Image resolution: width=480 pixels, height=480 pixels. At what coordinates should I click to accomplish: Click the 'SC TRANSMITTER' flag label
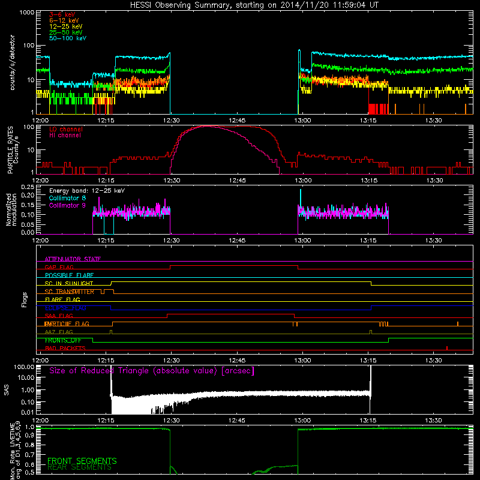click(70, 292)
